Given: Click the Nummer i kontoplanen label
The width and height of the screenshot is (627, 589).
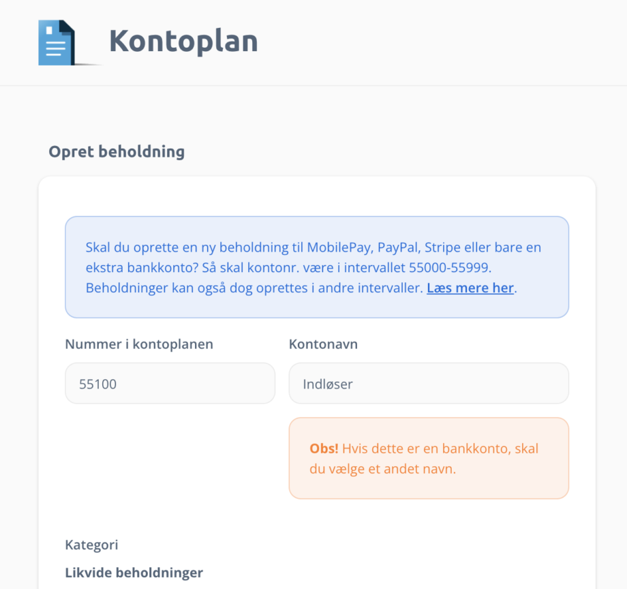Looking at the screenshot, I should pyautogui.click(x=139, y=344).
